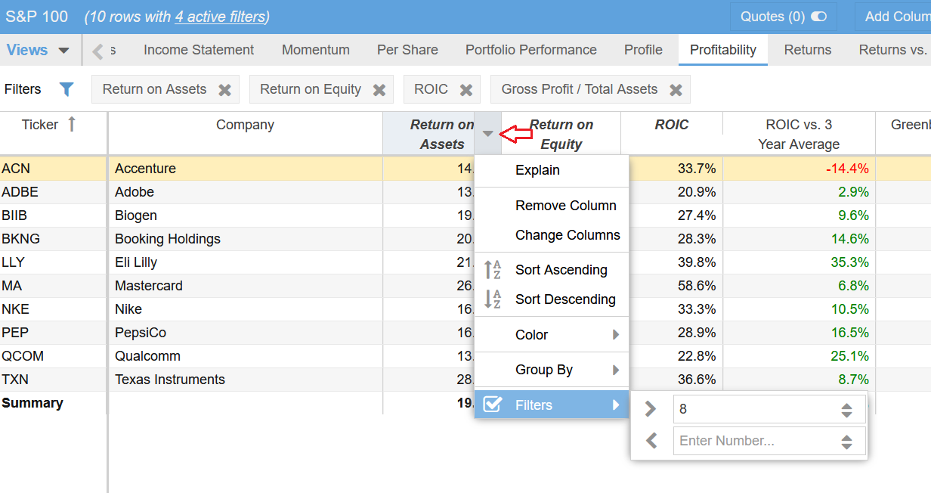
Task: Expand the Filters submenu
Action: click(x=616, y=405)
